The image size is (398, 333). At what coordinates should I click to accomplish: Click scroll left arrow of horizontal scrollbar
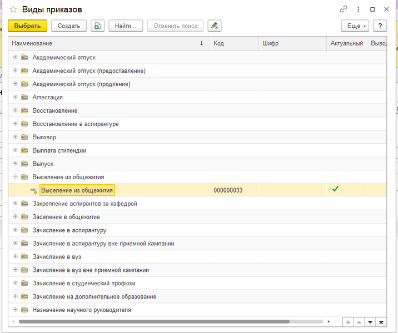[x=13, y=321]
